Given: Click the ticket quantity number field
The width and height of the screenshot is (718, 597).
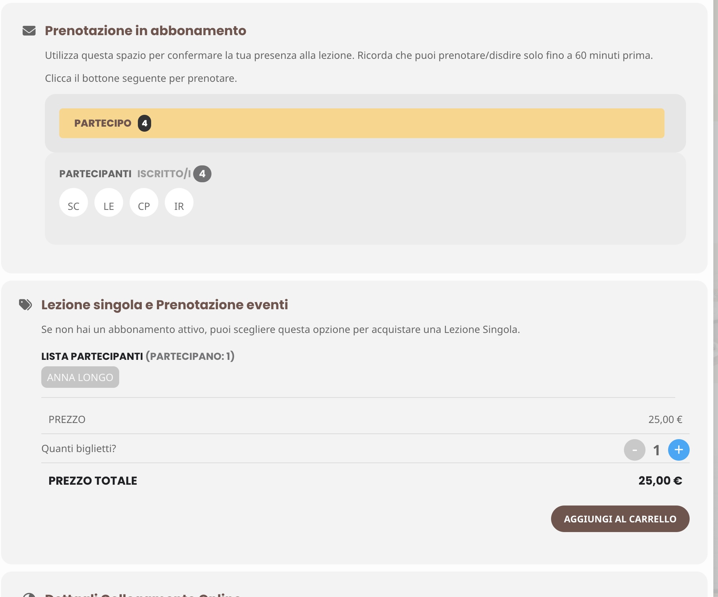Looking at the screenshot, I should (657, 450).
